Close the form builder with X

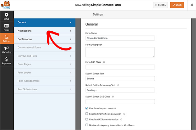(192, 5)
